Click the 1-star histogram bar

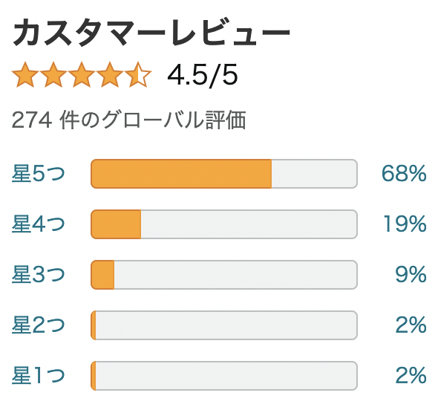(224, 376)
